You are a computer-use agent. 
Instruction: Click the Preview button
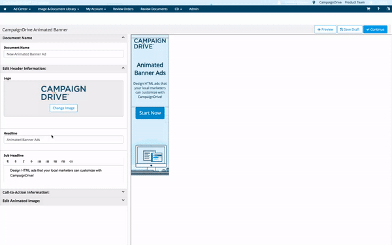pyautogui.click(x=325, y=29)
